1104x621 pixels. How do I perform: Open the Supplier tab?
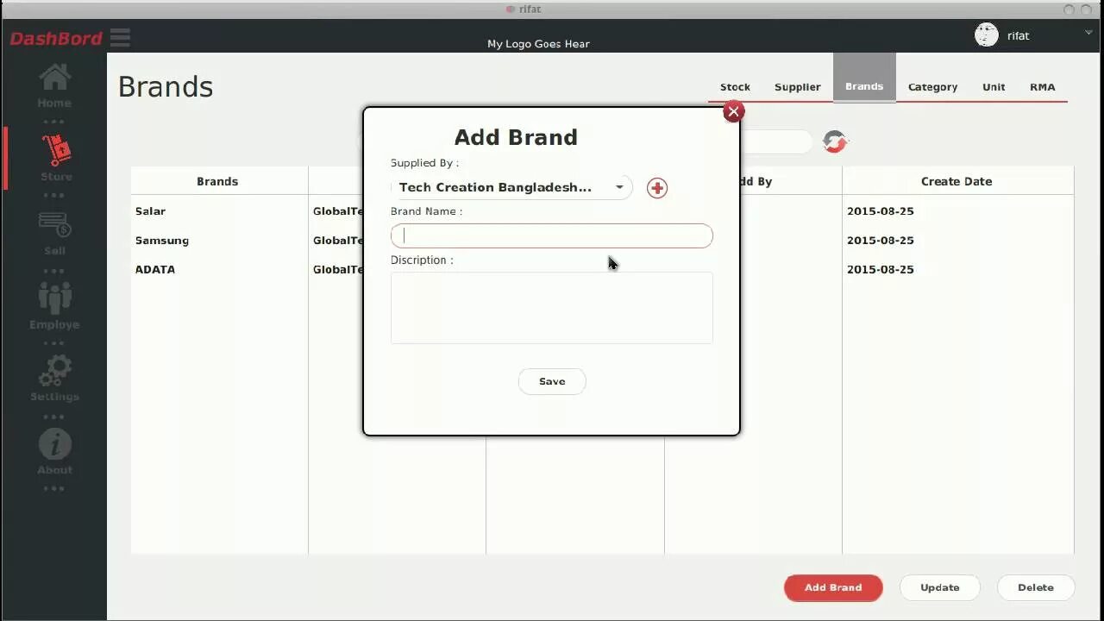tap(797, 86)
